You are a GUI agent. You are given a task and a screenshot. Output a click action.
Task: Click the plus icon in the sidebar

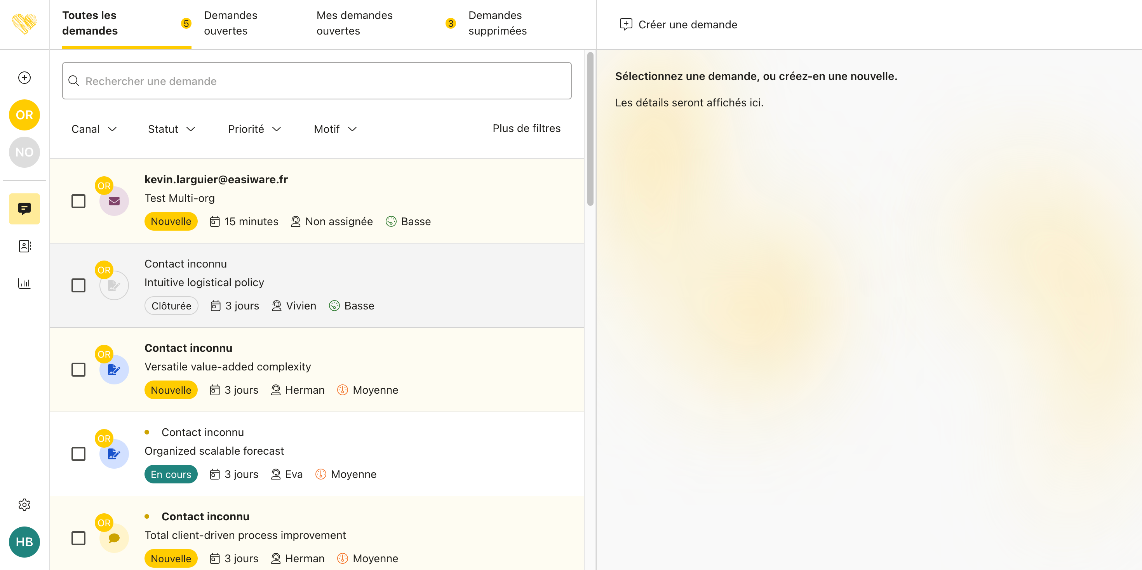click(24, 78)
